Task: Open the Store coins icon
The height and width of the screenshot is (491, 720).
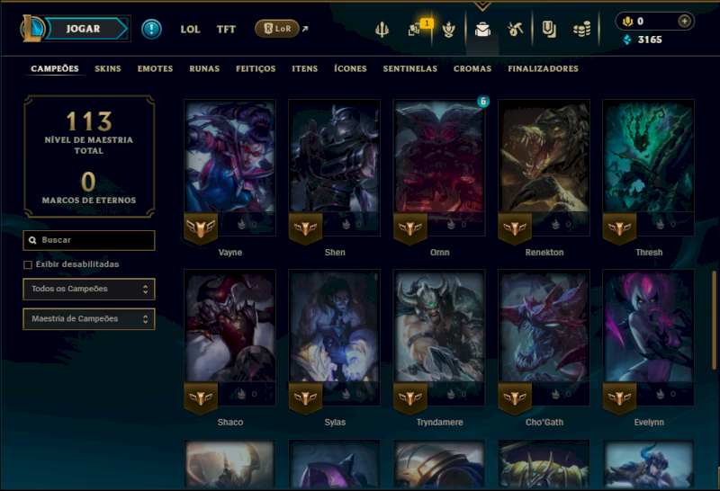Action: [x=581, y=30]
